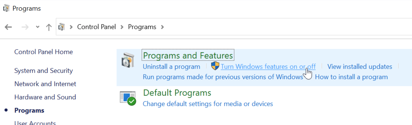Click the forward navigation arrow
Viewport: 412px width, 125px height.
point(25,27)
